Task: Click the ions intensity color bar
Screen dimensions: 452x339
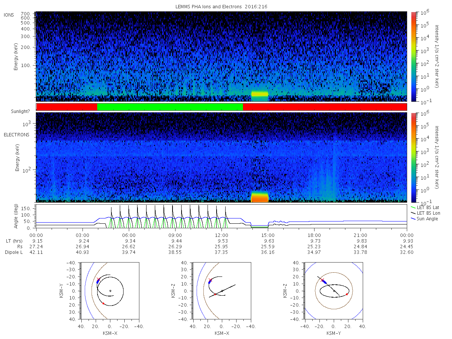Action: point(414,56)
